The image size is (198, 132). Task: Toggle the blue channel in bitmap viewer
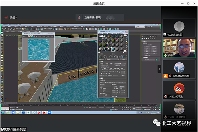click(33, 36)
